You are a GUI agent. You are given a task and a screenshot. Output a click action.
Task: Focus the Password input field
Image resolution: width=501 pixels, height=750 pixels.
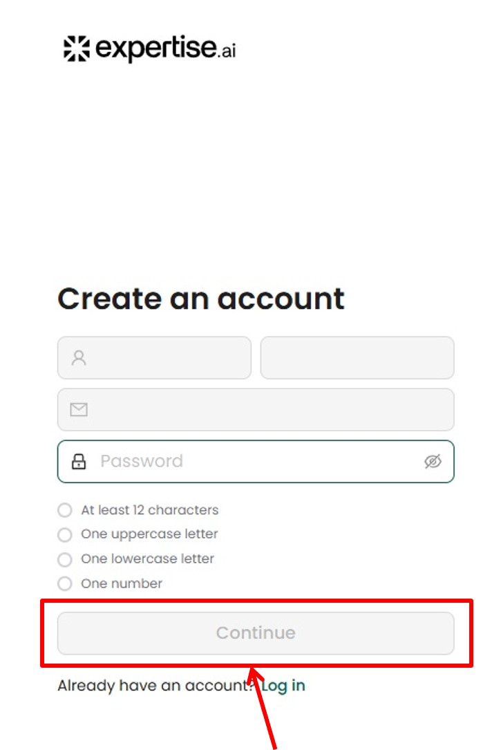pos(256,461)
